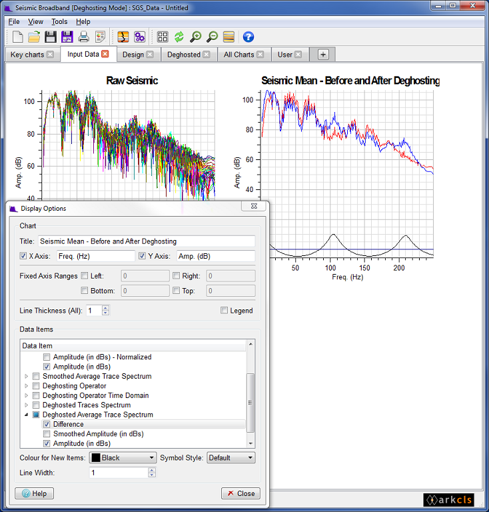The image size is (489, 512).
Task: Open the File menu
Action: (14, 21)
